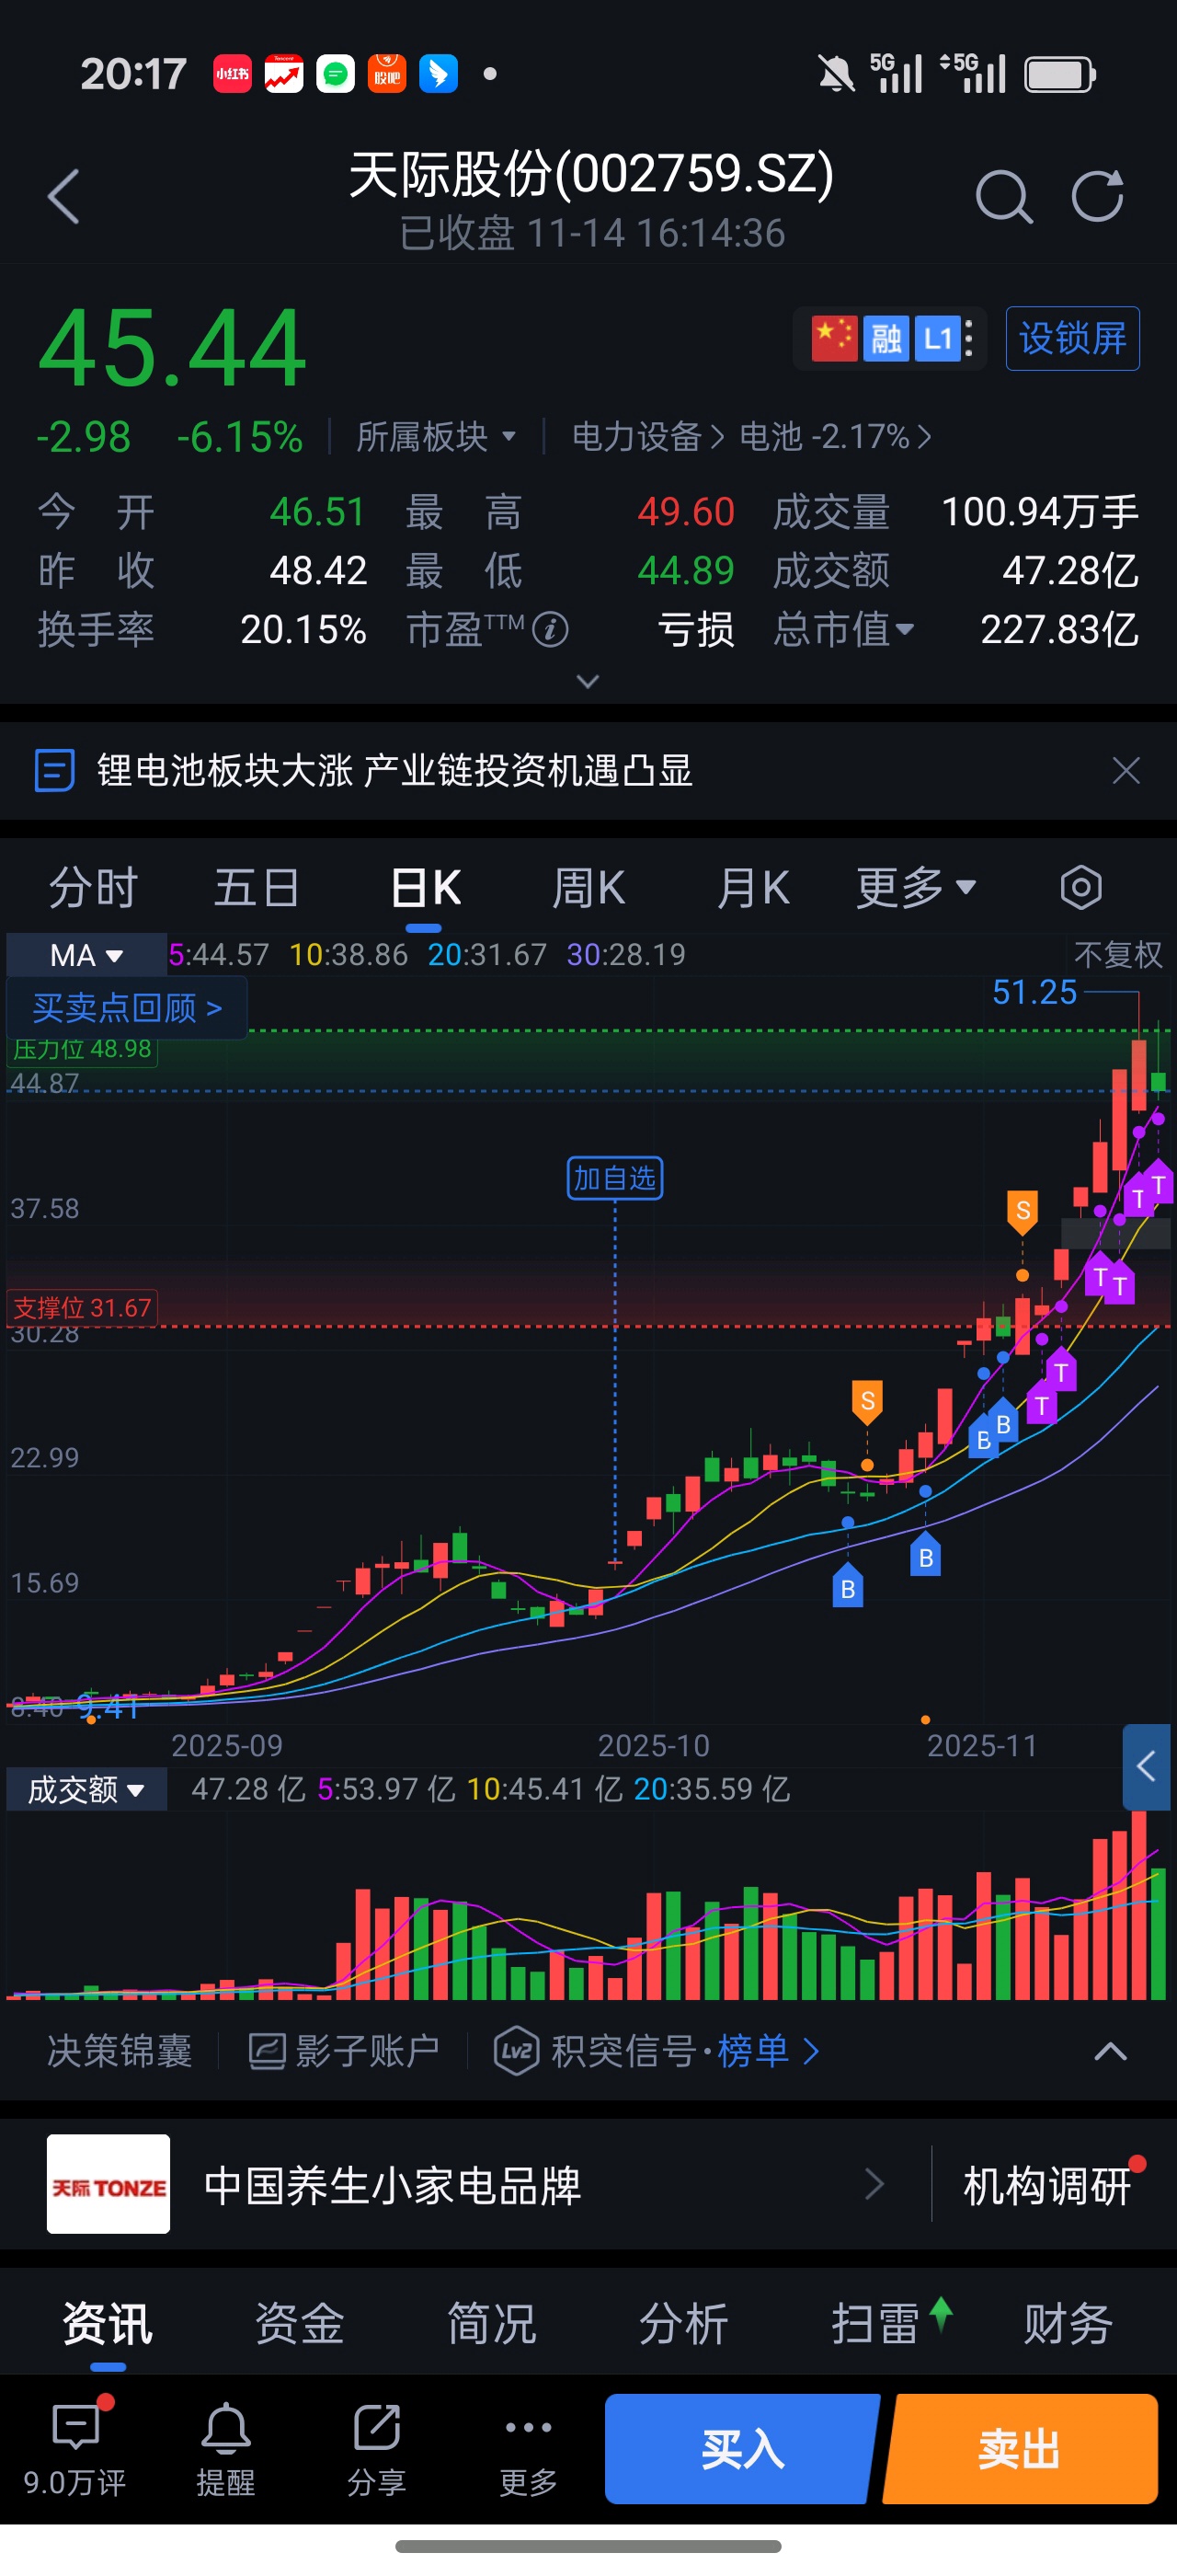The height and width of the screenshot is (2576, 1177).
Task: Tap the 加自选 marker on chart
Action: click(x=614, y=1178)
